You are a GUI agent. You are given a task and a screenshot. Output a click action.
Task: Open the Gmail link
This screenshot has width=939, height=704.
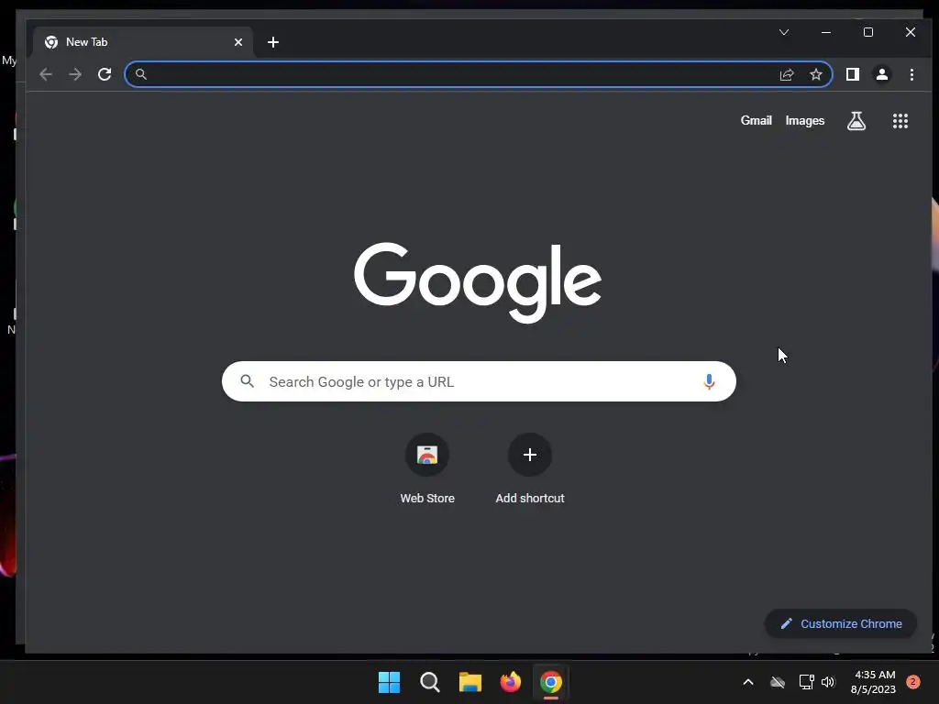756,120
